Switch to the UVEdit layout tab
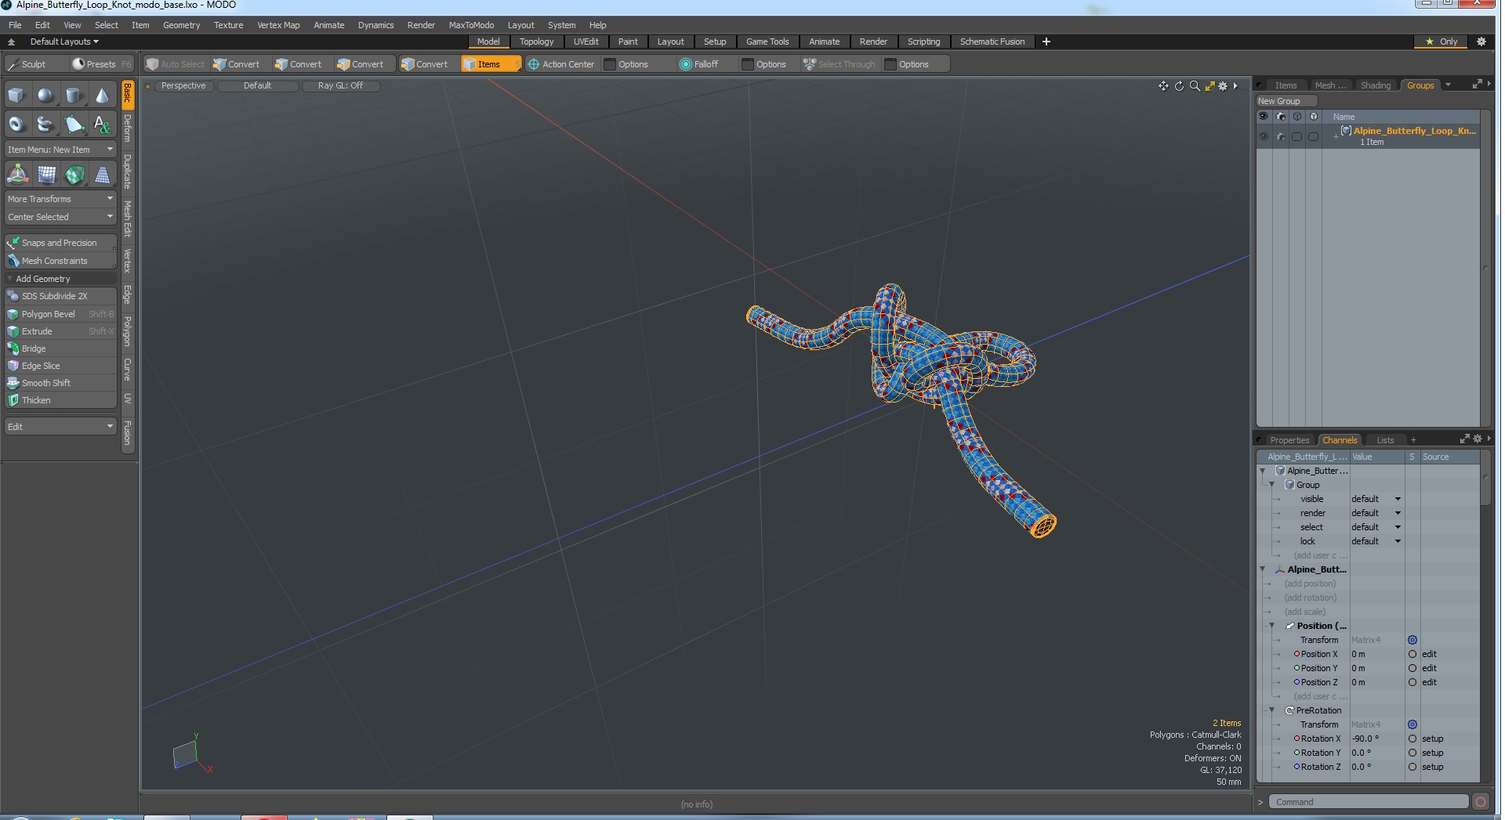Viewport: 1505px width, 820px height. coord(586,42)
